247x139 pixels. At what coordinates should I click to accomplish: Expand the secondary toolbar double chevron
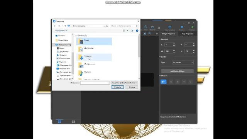point(157,34)
